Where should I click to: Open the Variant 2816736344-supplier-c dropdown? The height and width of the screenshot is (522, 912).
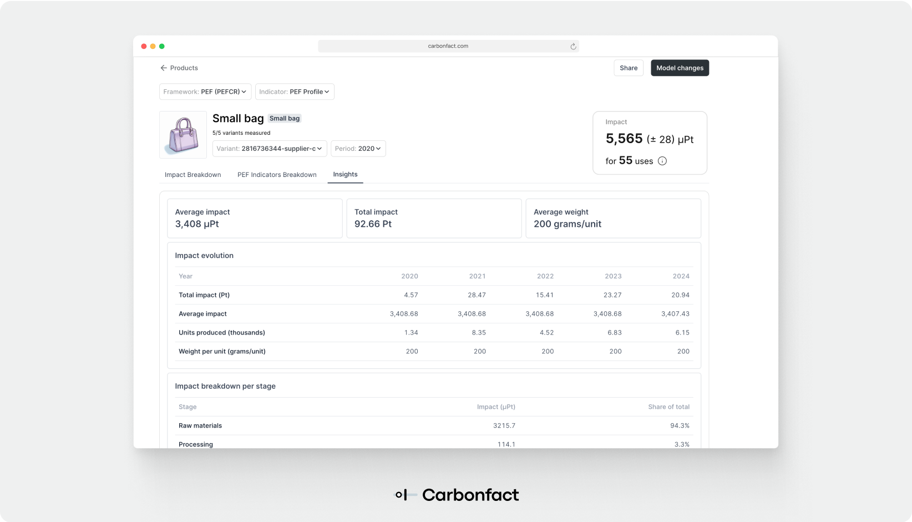pos(269,149)
